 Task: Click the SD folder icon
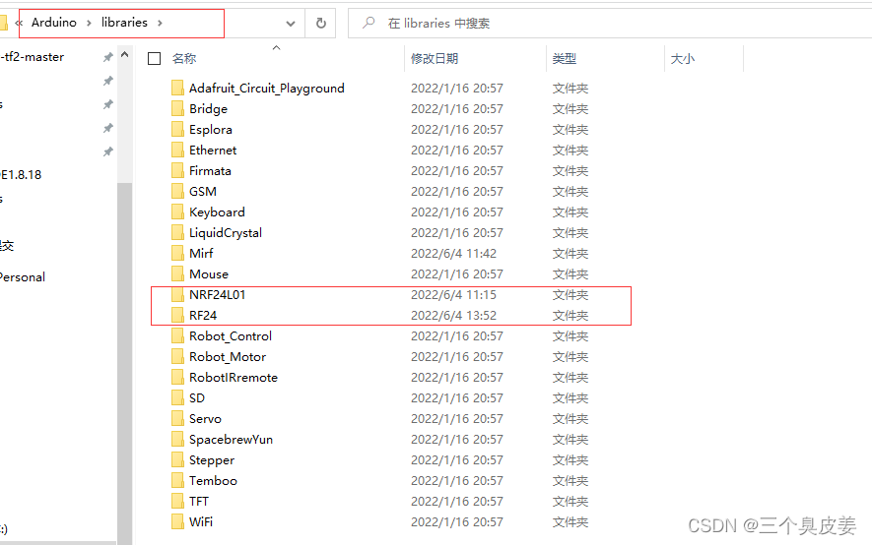coord(178,397)
